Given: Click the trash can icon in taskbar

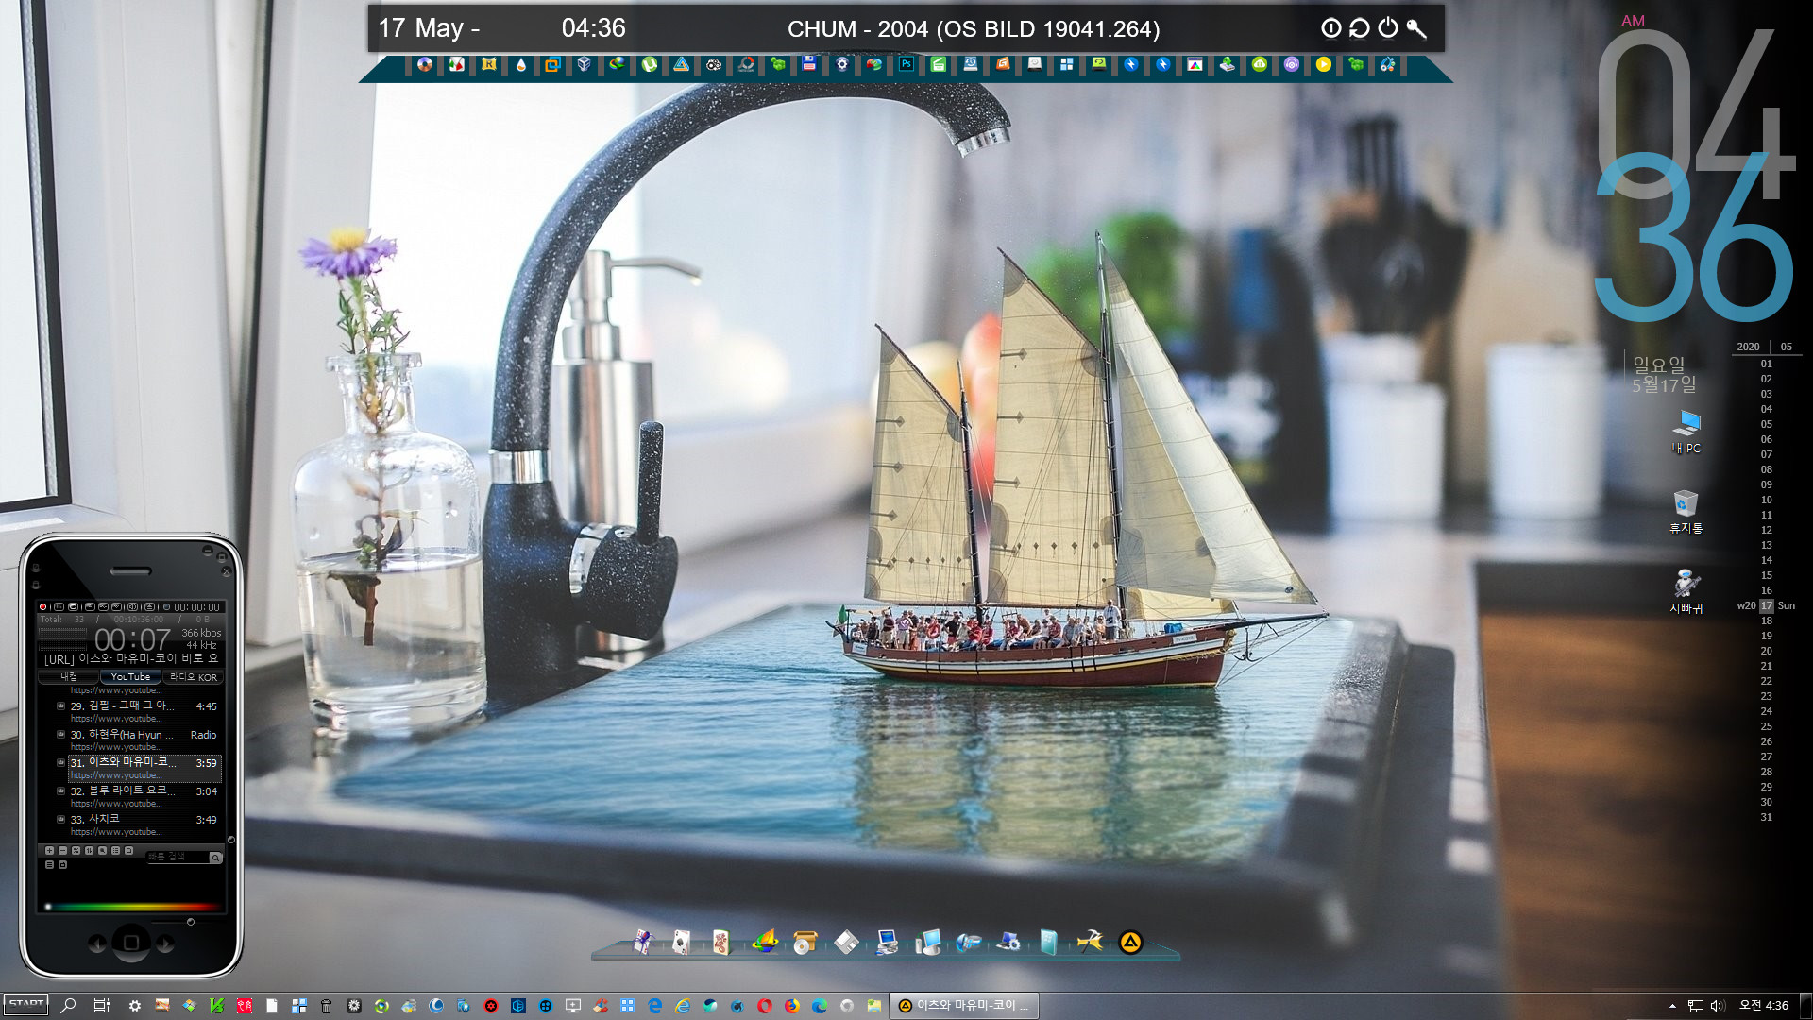Looking at the screenshot, I should coord(326,1006).
